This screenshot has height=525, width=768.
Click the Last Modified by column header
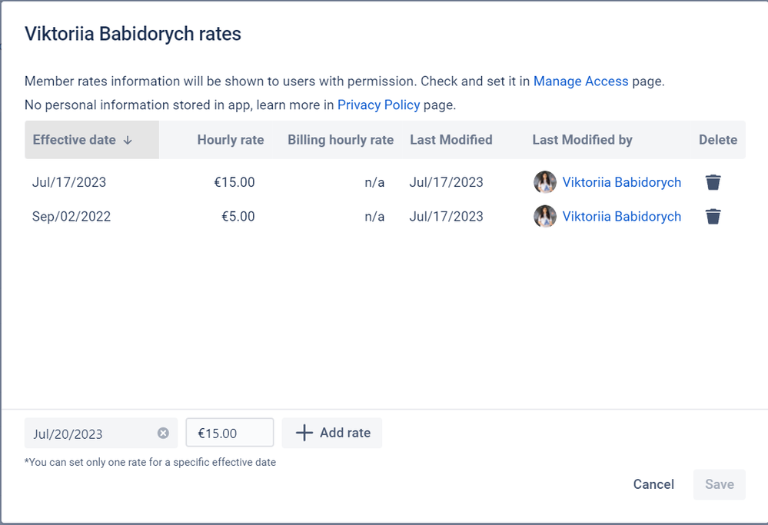[582, 140]
